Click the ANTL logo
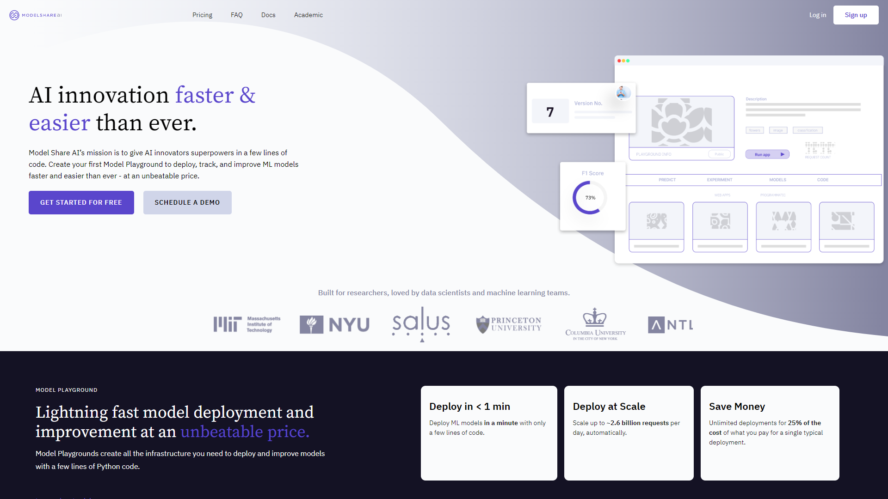This screenshot has height=499, width=888. pyautogui.click(x=670, y=325)
